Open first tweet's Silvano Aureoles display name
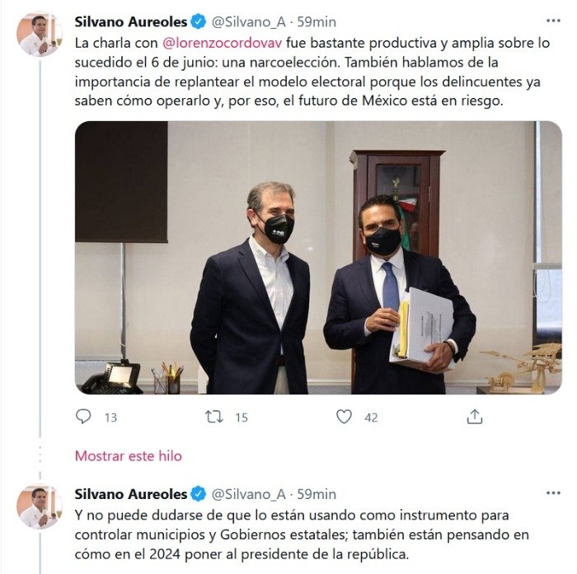Viewport: 577px width, 574px height. (131, 22)
